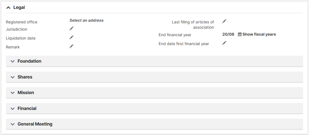The width and height of the screenshot is (309, 135).
Task: Click the pencil icon beside Remark
Action: tap(71, 46)
